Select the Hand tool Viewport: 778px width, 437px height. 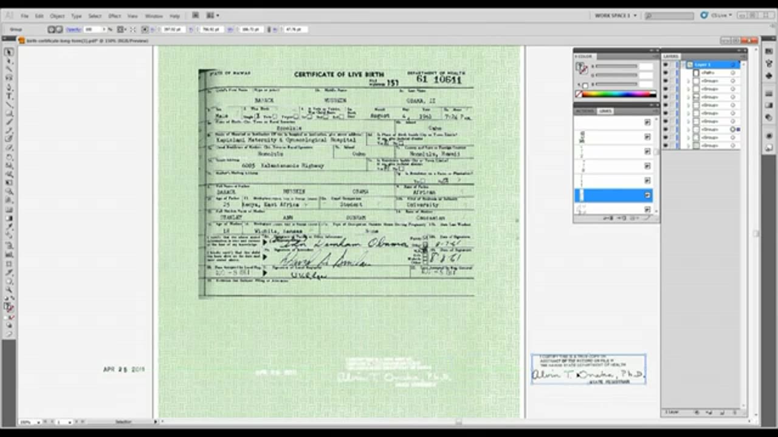coord(9,280)
